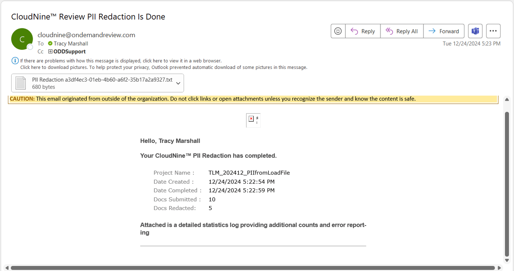Click the sender's circular avatar

coord(22,39)
